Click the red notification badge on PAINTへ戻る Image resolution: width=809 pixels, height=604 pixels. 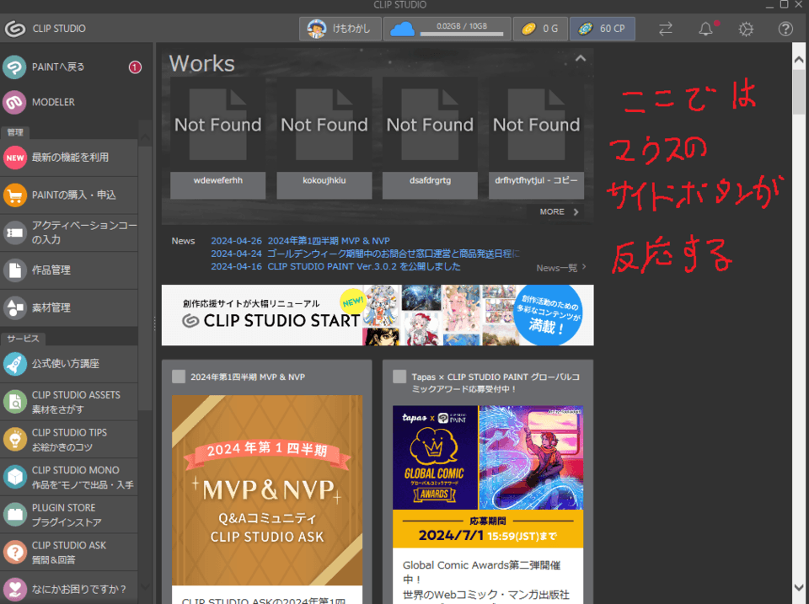[135, 67]
